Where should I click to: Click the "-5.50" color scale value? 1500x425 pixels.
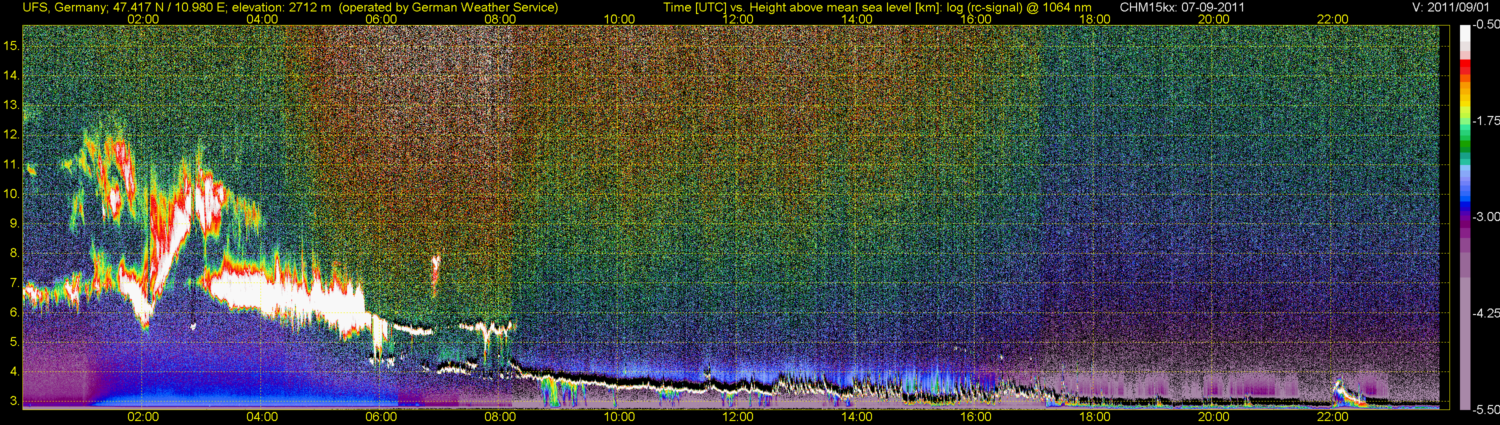pyautogui.click(x=1485, y=409)
